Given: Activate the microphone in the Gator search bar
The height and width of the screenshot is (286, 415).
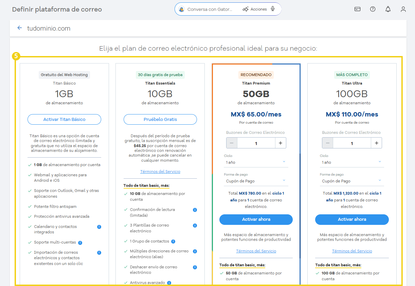Looking at the screenshot, I should click(273, 9).
